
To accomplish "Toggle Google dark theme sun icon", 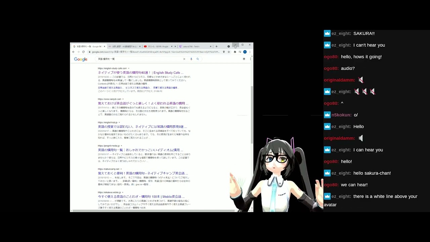I will (x=244, y=59).
